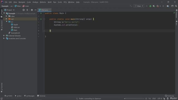Open the VCS menu
178x100 pixels.
pyautogui.click(x=65, y=2)
